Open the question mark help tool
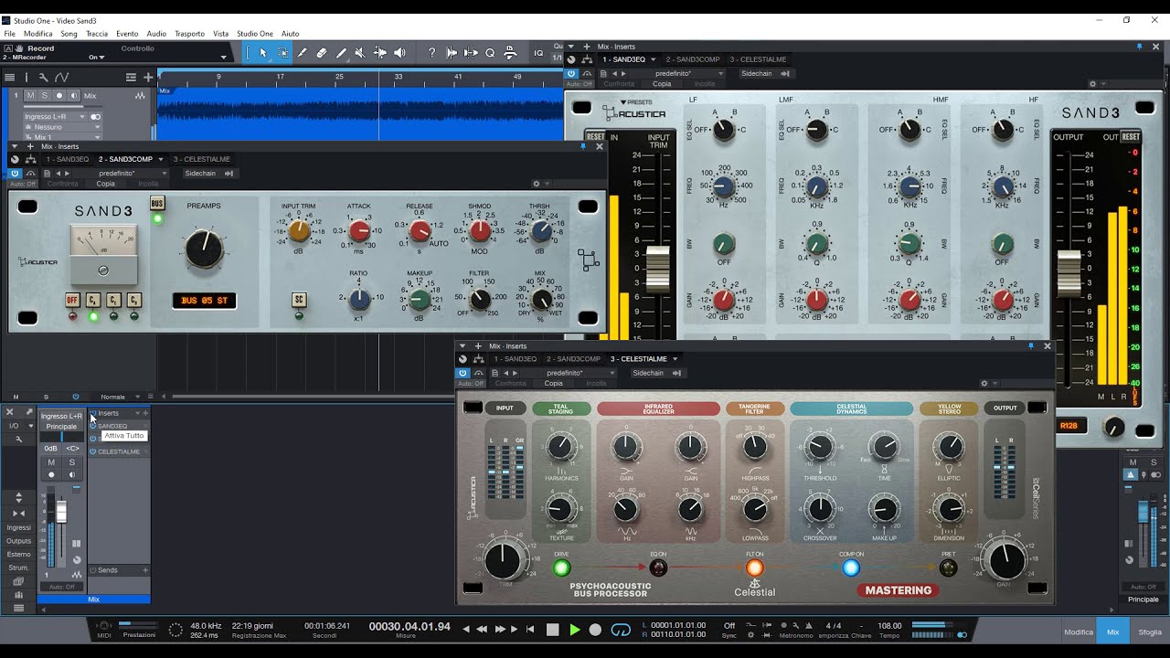1170x658 pixels. click(431, 53)
